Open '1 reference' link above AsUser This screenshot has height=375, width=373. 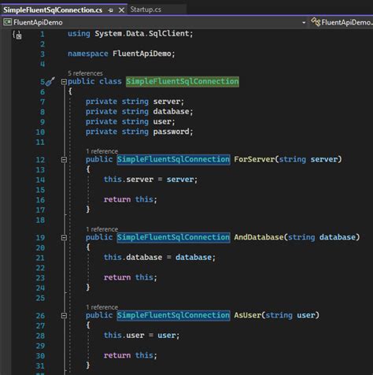click(x=102, y=307)
